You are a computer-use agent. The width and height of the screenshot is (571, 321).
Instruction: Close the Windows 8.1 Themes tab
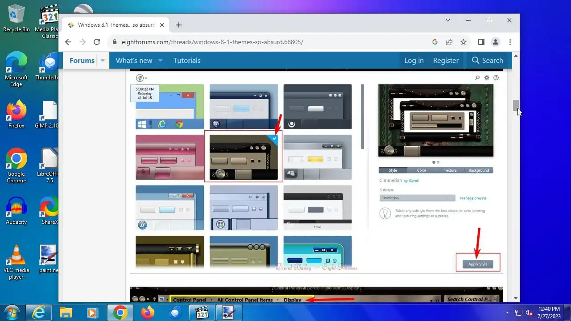[x=162, y=25]
